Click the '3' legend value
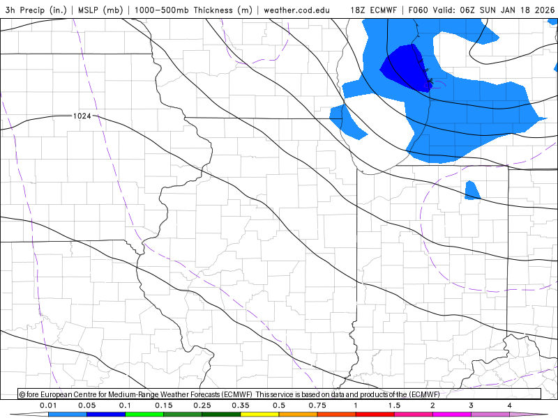The width and height of the screenshot is (558, 418). click(x=472, y=405)
